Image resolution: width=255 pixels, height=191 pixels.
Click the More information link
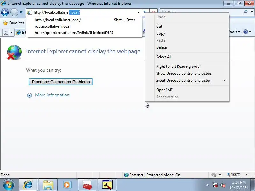tap(52, 95)
